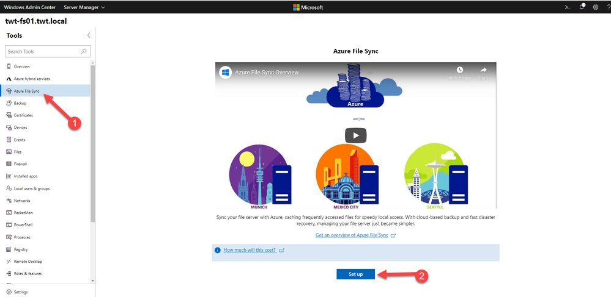The height and width of the screenshot is (297, 611).
Task: Click the Microsoft logo in header
Action: (308, 7)
